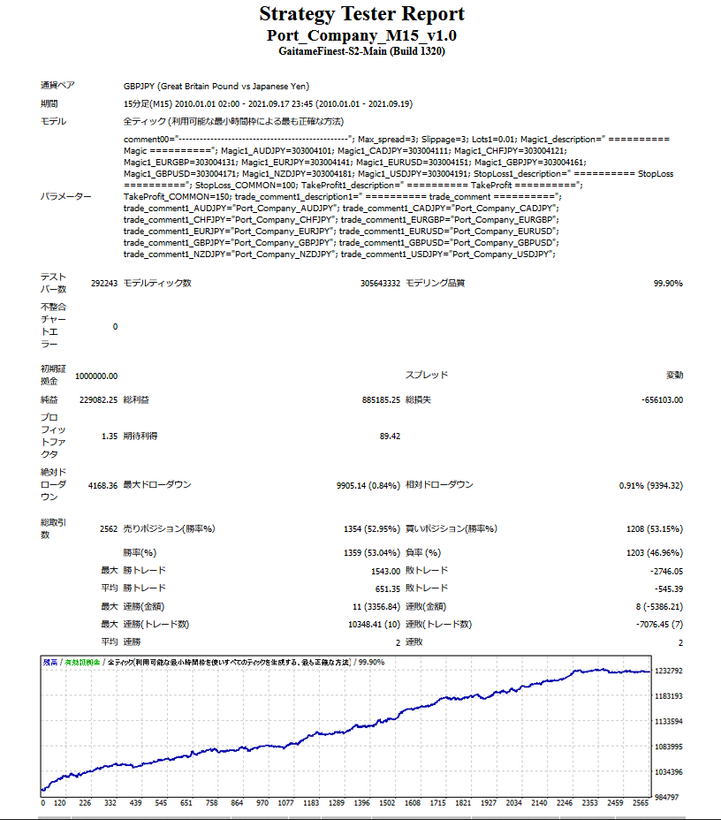Click the modelling quality value 99.90%
This screenshot has height=820, width=721.
[x=668, y=283]
